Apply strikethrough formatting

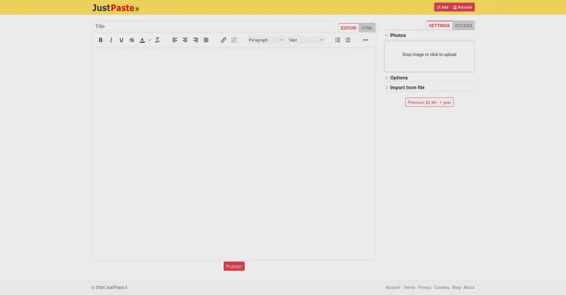click(132, 40)
